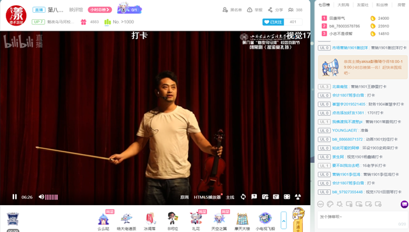Click username bili_88668071372 in chat
409x232 pixels.
tap(348, 139)
